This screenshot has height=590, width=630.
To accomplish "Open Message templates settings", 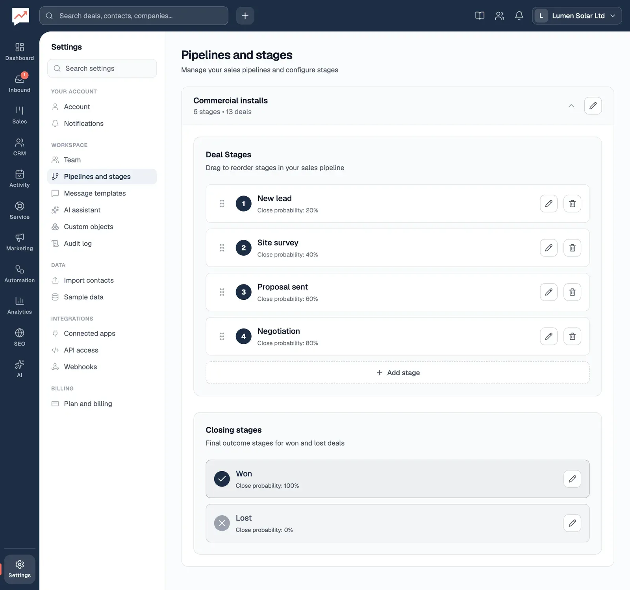I will [102, 194].
